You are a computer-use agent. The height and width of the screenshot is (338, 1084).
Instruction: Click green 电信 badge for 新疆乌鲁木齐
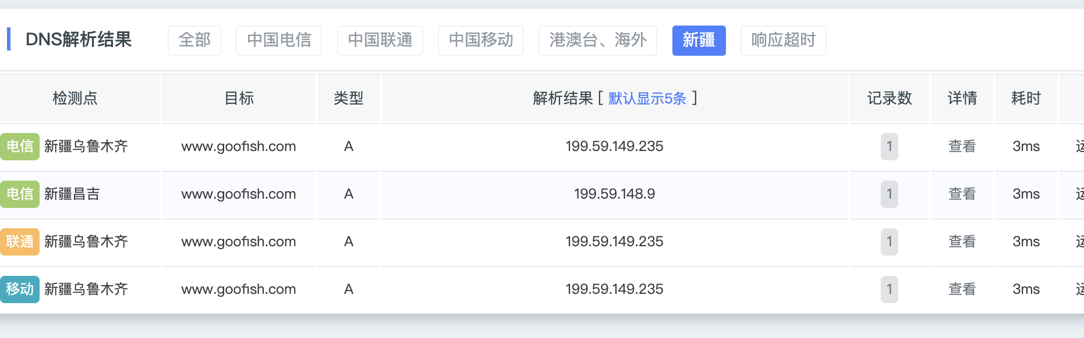(x=20, y=146)
